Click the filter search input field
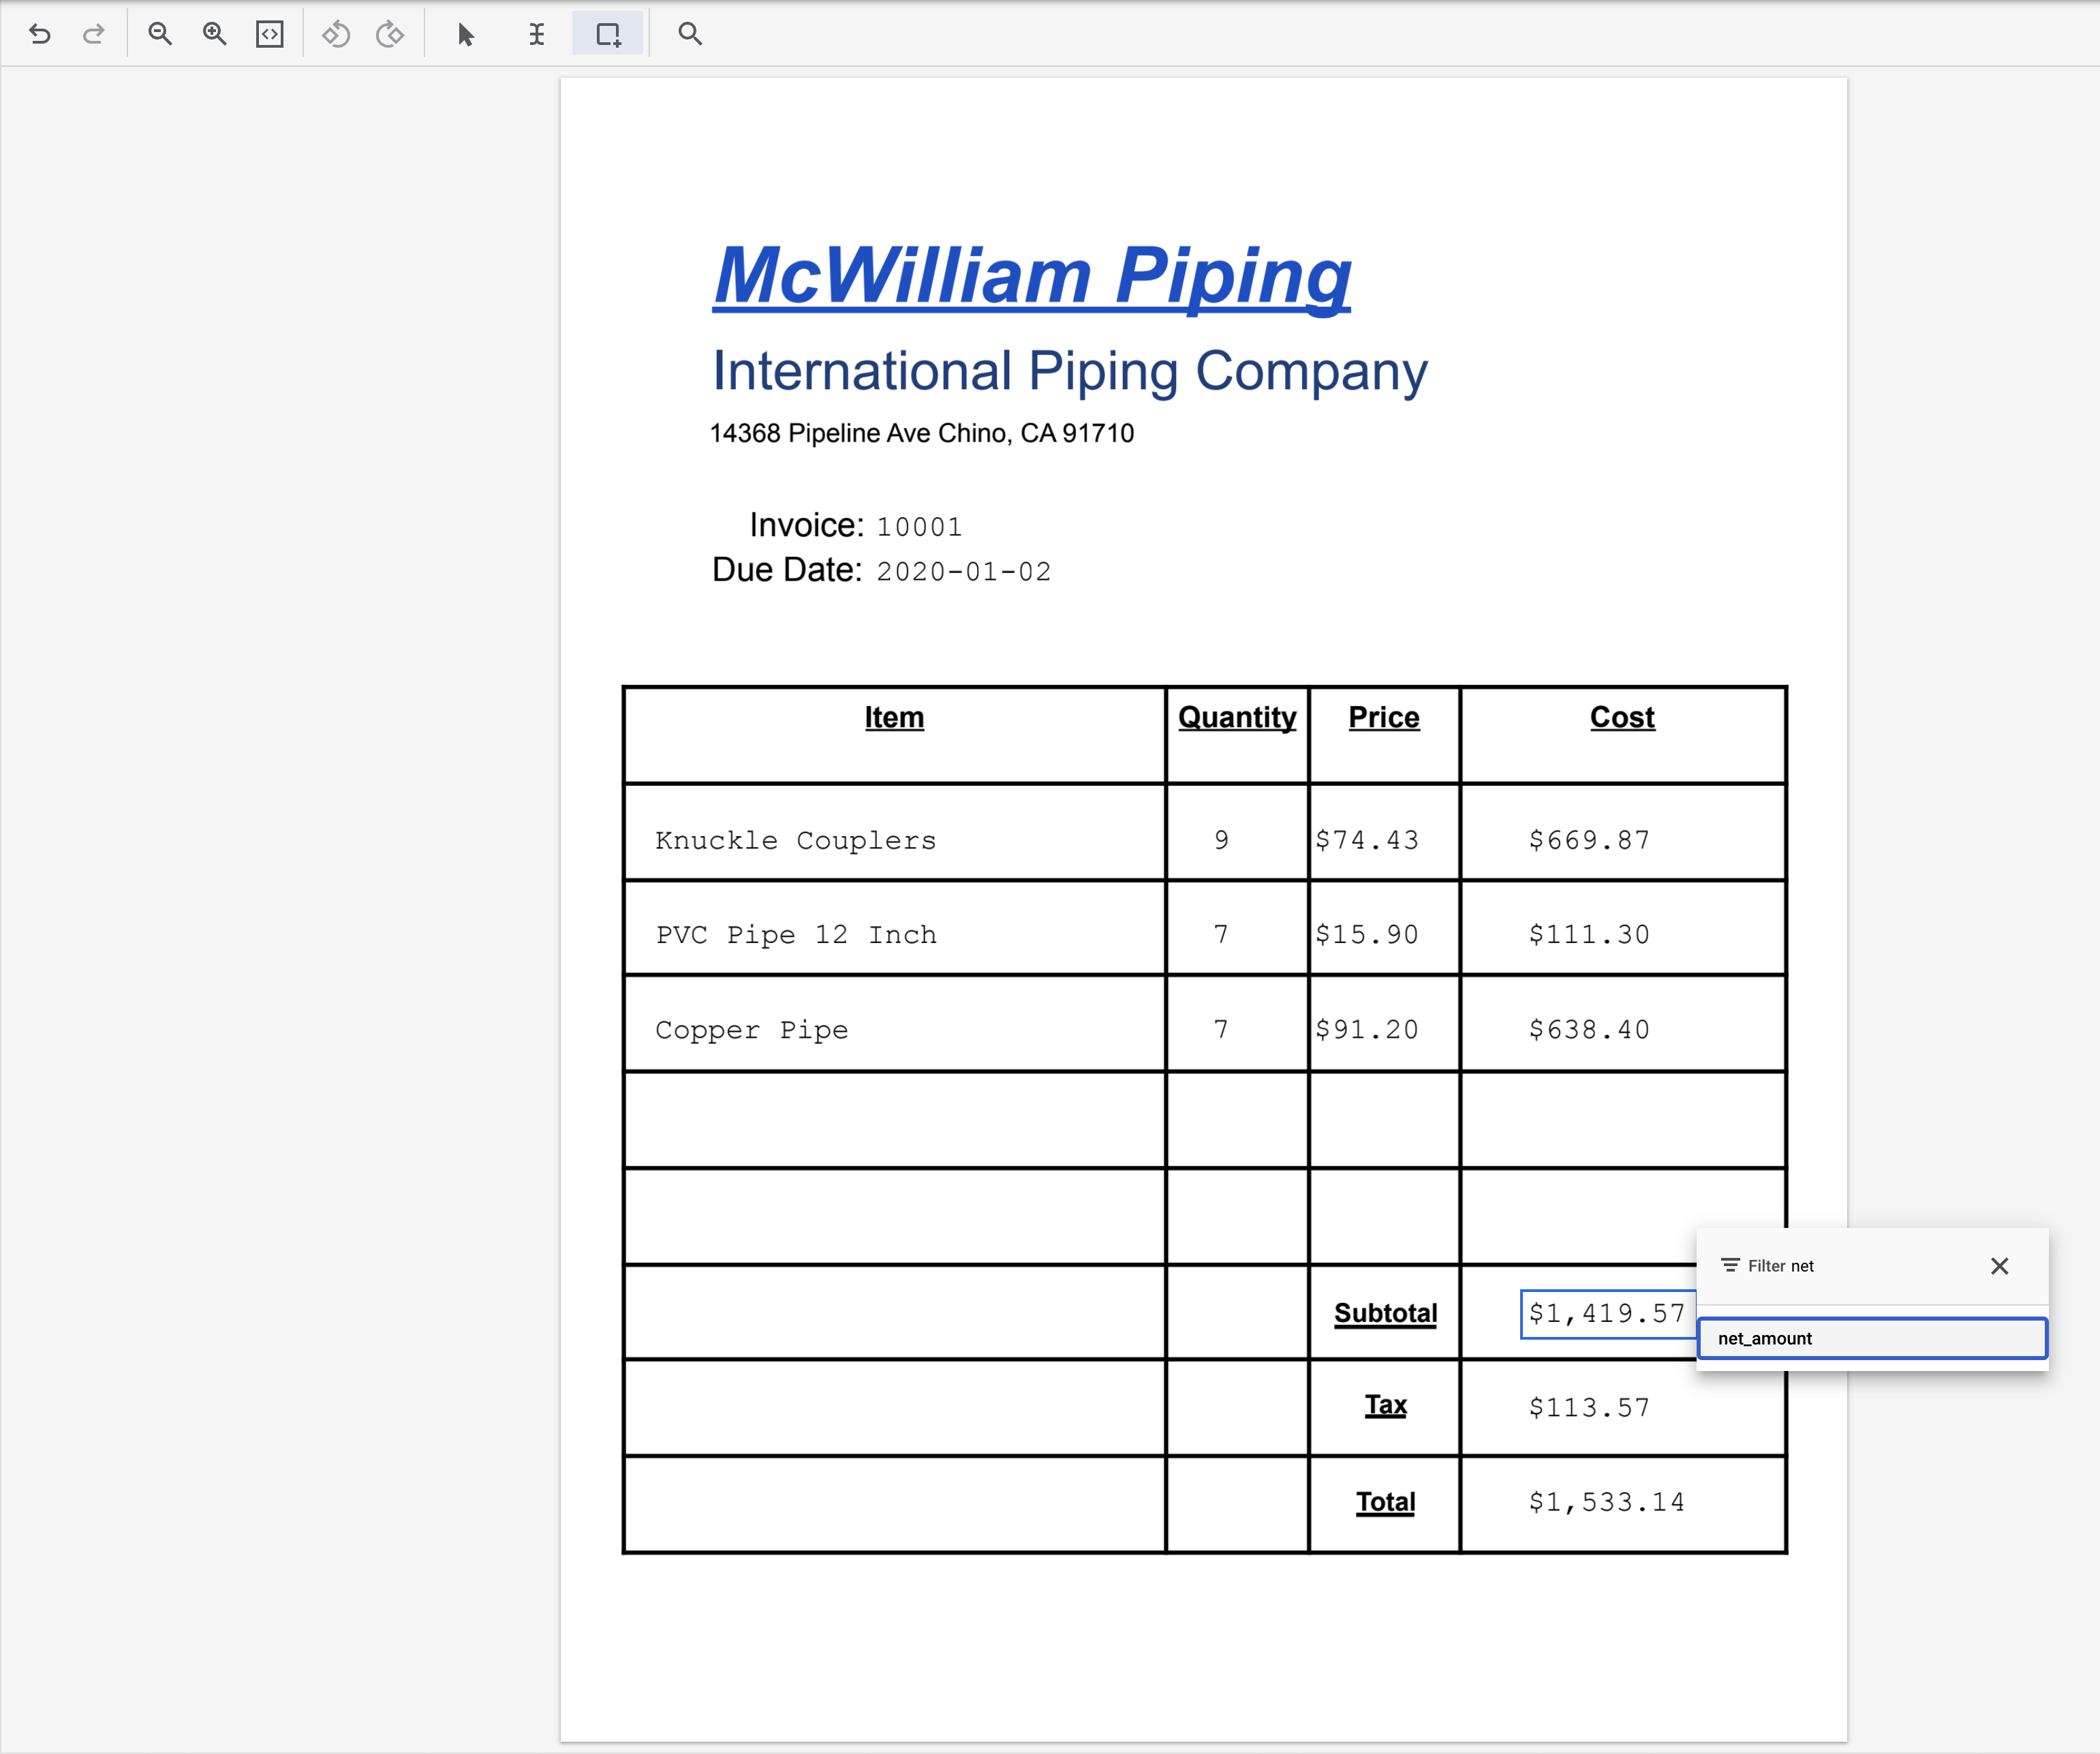The width and height of the screenshot is (2100, 1754). 1850,1265
